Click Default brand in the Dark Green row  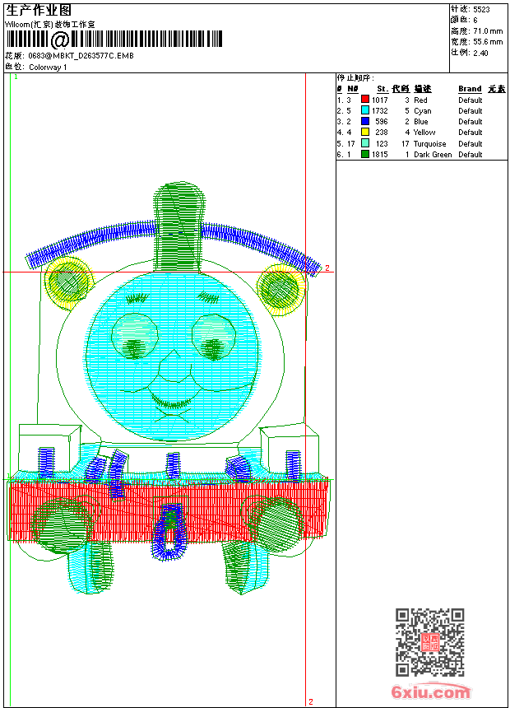point(470,155)
